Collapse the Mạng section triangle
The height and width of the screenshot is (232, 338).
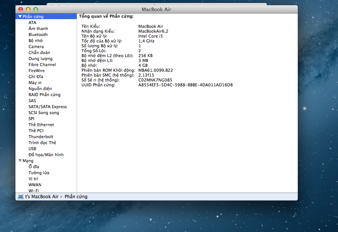click(x=20, y=161)
